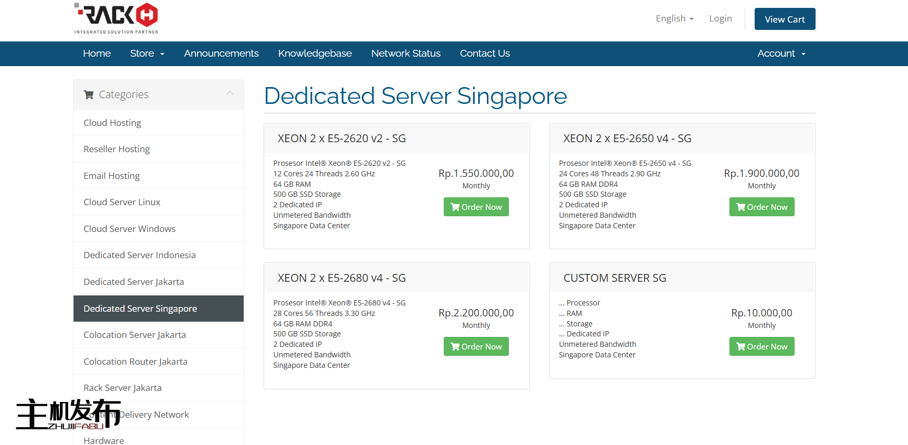
Task: Click the Categories shopping cart icon
Action: click(x=89, y=95)
